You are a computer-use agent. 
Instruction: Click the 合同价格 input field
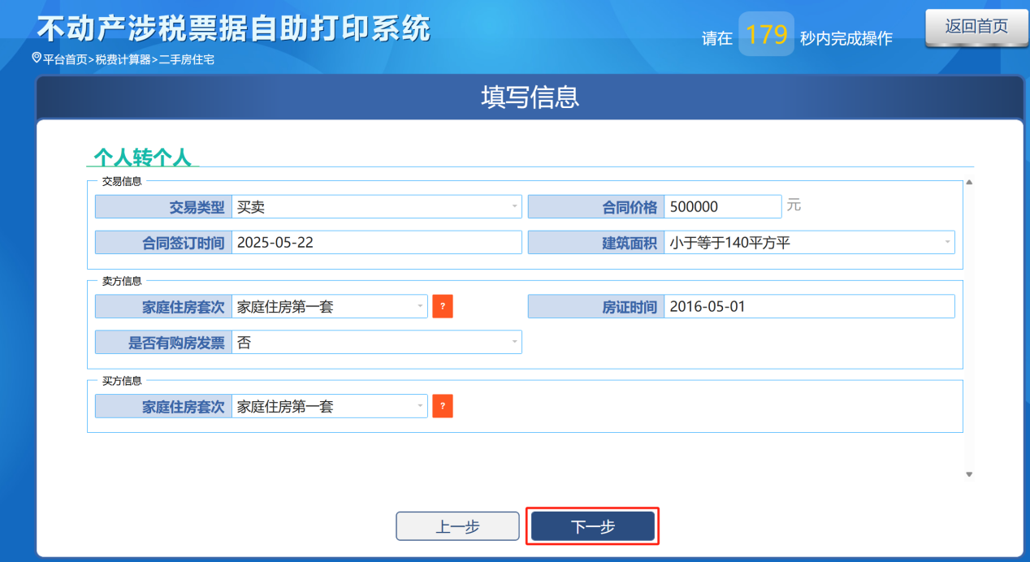click(722, 207)
